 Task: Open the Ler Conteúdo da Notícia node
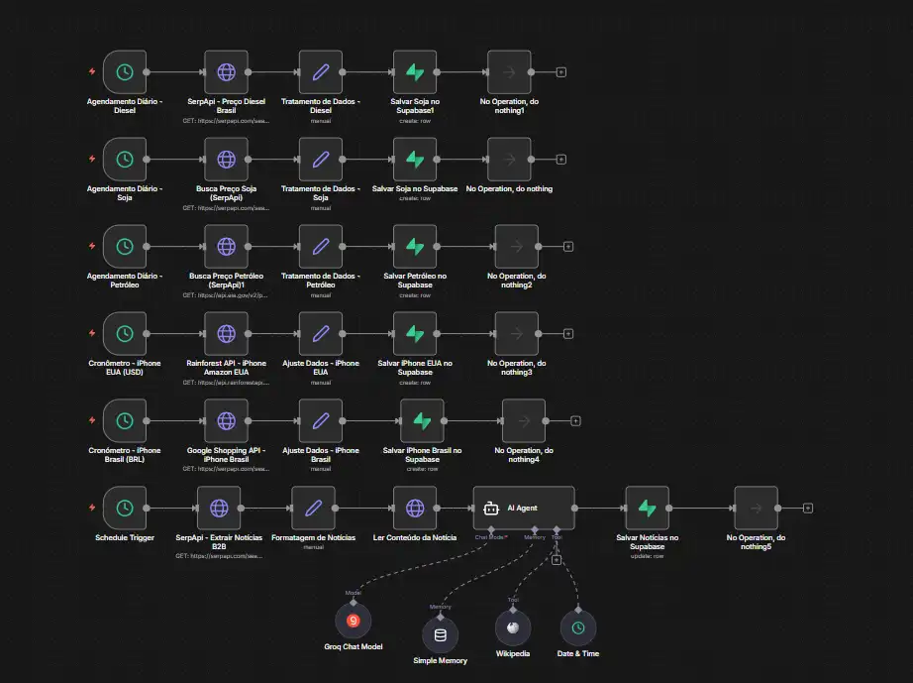pos(415,508)
